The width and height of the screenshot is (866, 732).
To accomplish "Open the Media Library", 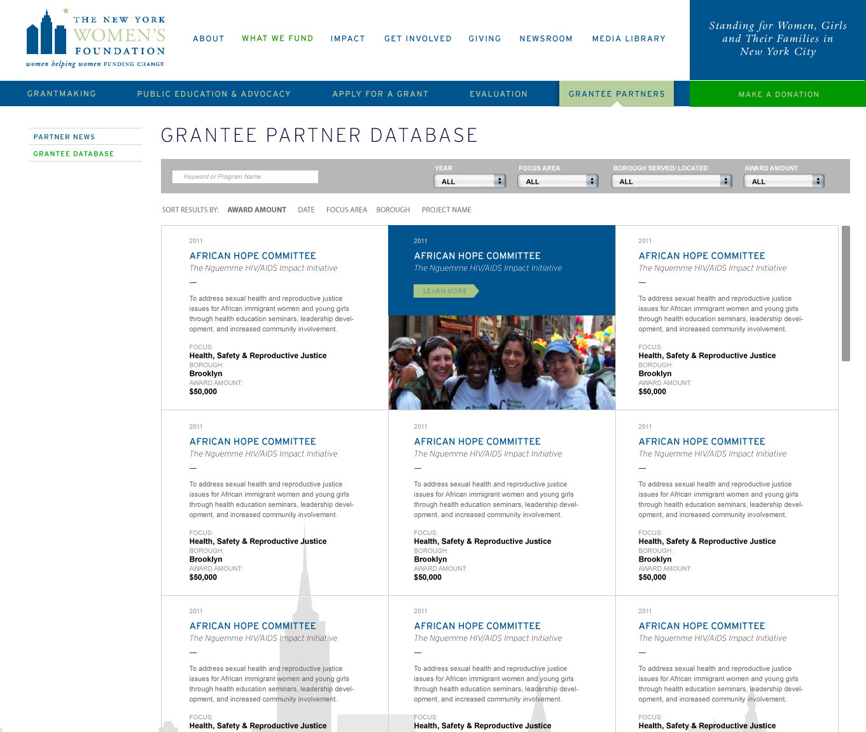I will (629, 39).
